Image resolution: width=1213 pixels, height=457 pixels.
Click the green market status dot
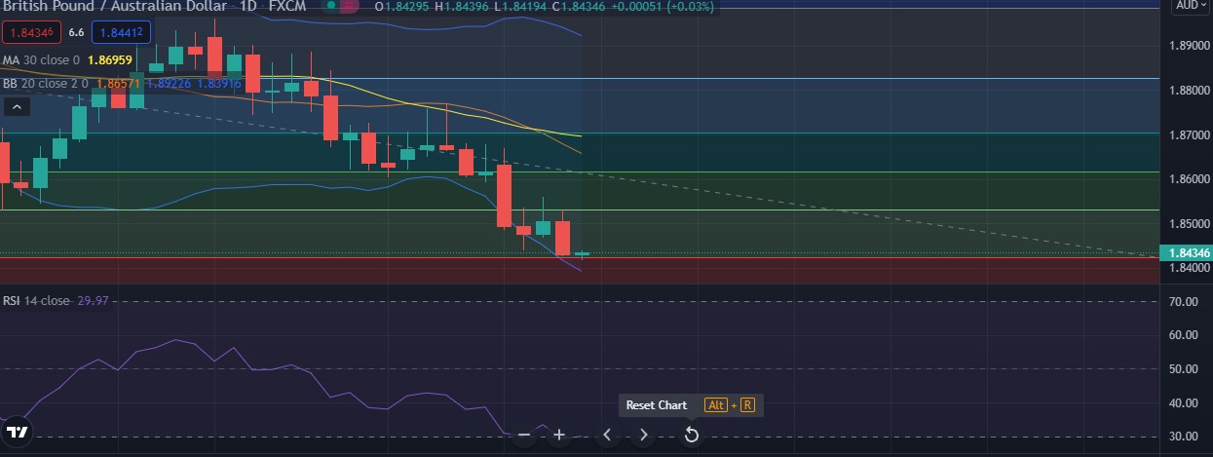330,6
